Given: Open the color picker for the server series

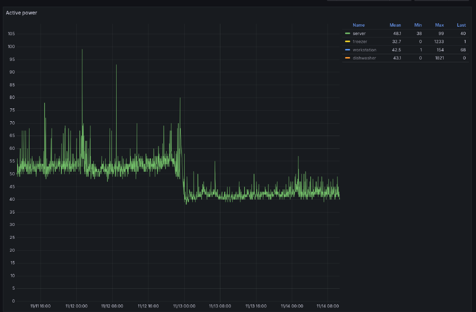Looking at the screenshot, I should (x=348, y=33).
